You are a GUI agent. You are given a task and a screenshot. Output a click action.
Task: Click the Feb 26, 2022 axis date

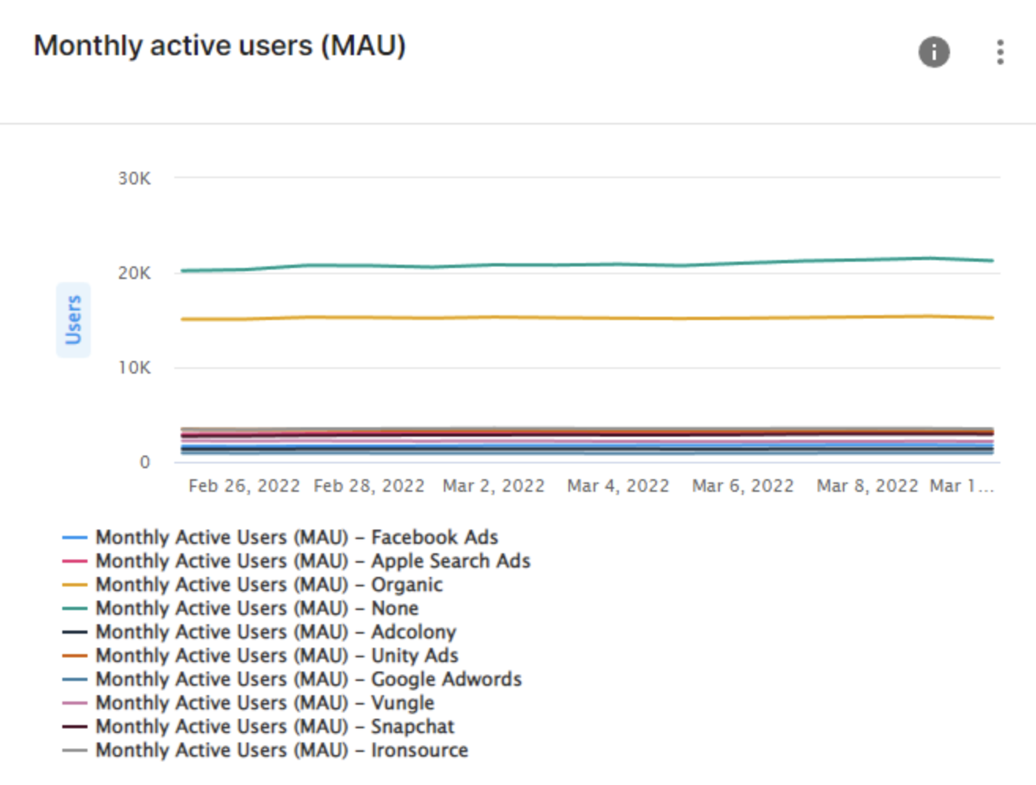[244, 486]
